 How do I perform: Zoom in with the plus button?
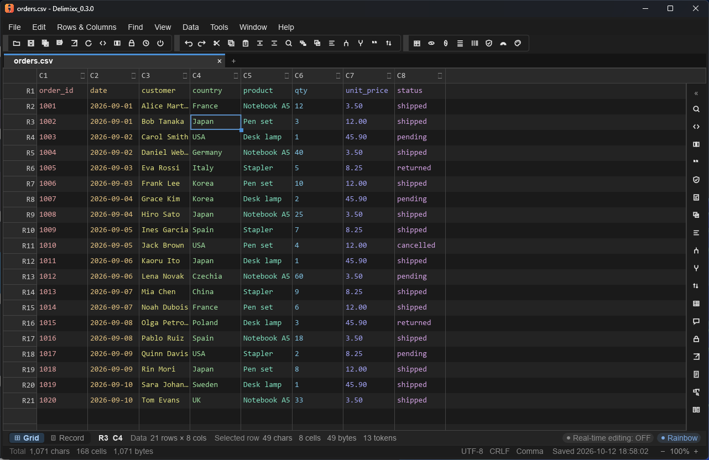[696, 451]
